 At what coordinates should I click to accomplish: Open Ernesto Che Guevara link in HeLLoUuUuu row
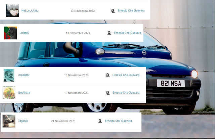click(131, 10)
